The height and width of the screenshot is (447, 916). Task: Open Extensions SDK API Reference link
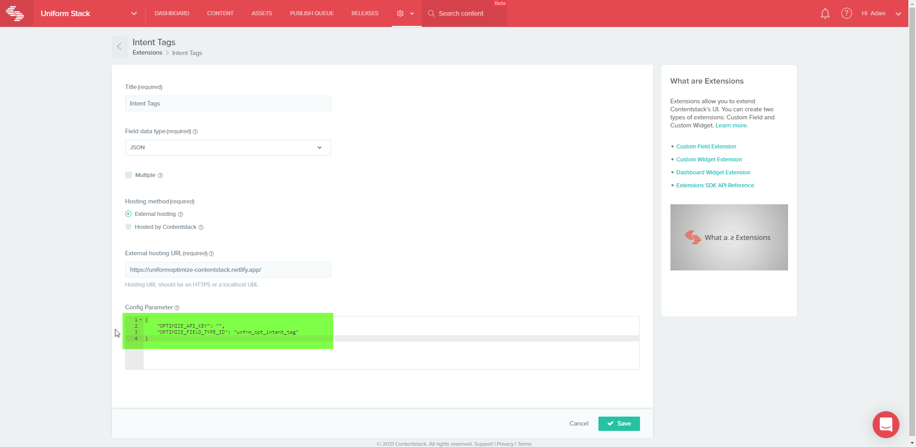(715, 186)
